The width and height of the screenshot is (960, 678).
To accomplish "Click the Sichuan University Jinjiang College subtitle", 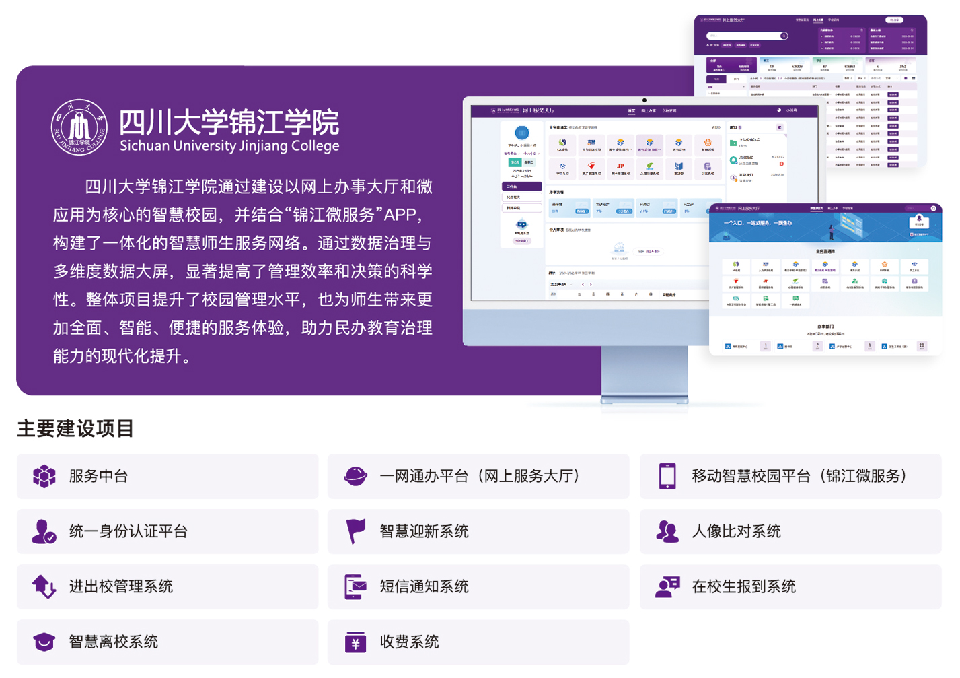I will click(229, 146).
